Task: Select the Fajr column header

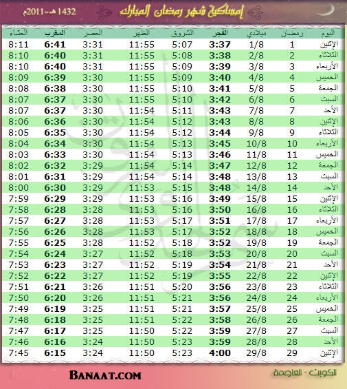Action: tap(220, 33)
